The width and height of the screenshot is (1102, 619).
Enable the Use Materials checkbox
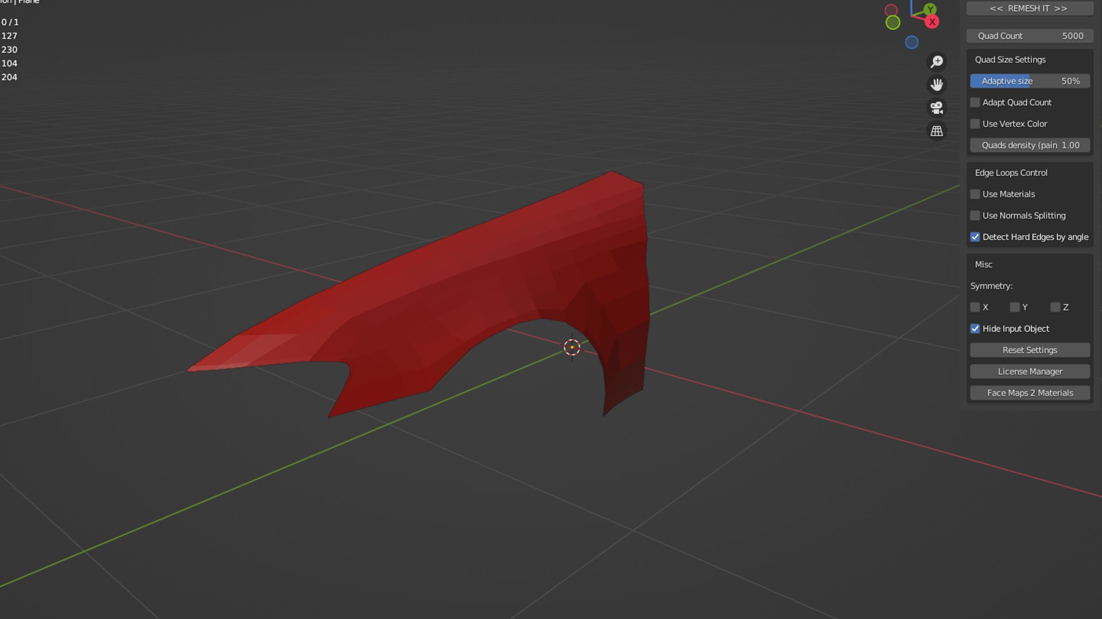(975, 194)
